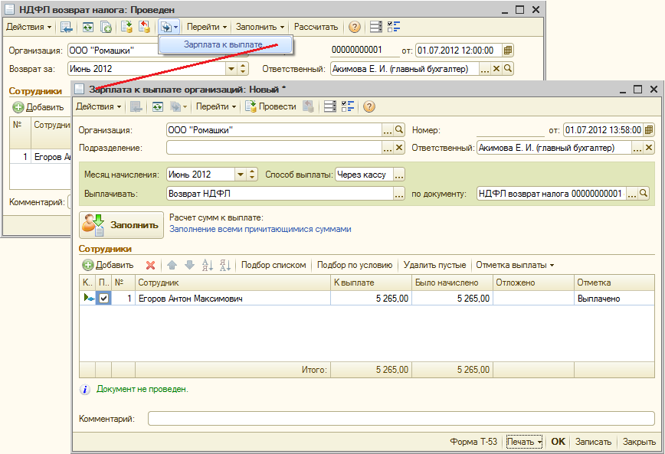
Task: Open the Способ выплаты selection ellipsis button
Action: click(x=399, y=175)
